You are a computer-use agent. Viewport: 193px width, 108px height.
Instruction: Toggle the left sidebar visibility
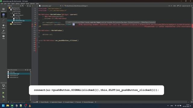(8, 102)
